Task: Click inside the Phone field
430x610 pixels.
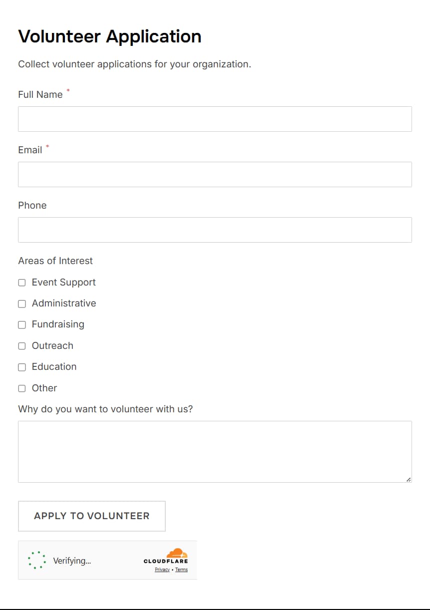Action: coord(215,230)
